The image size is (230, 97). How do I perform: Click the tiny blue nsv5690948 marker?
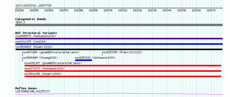click(x=22, y=60)
